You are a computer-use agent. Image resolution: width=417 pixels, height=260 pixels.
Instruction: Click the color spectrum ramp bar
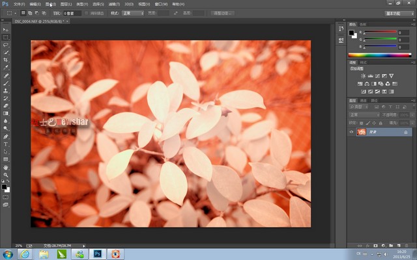point(381,55)
